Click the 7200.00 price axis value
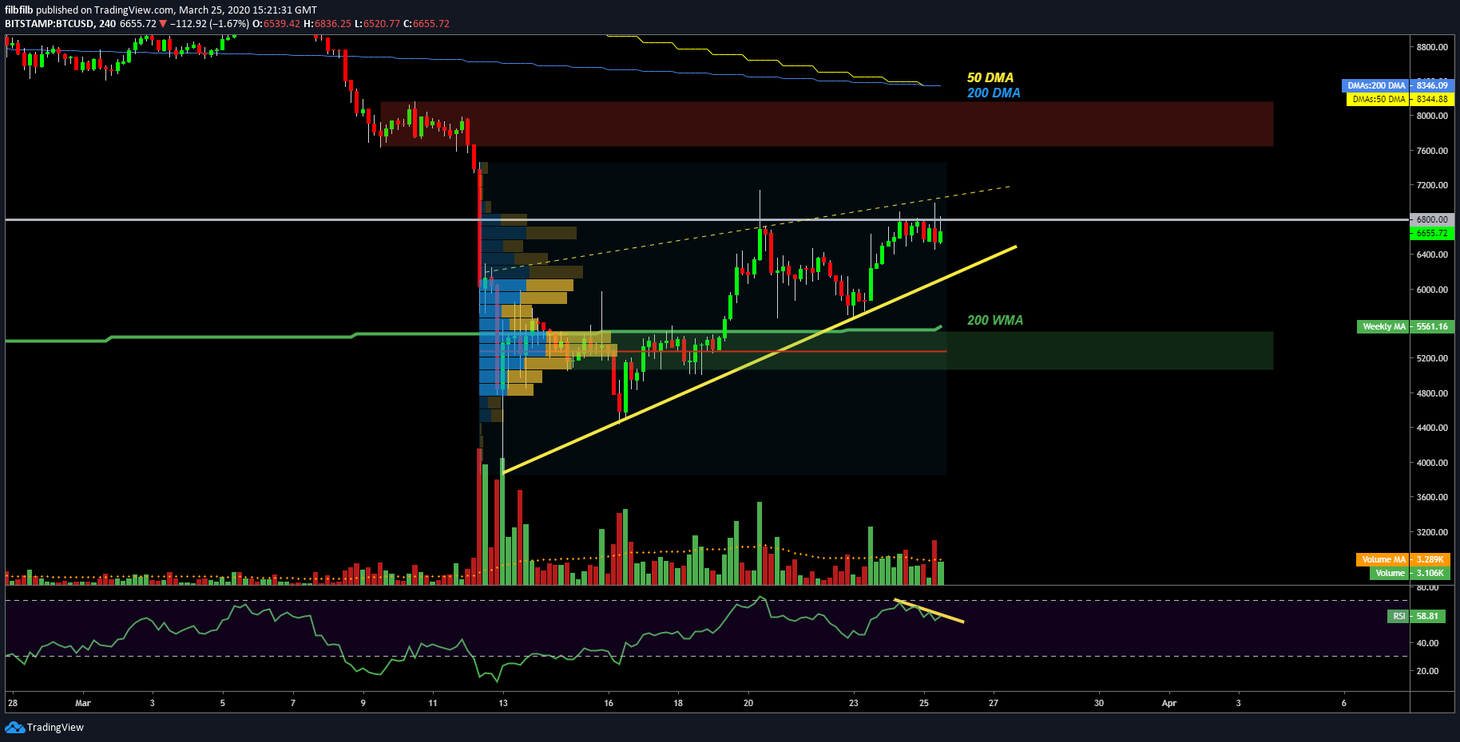This screenshot has height=742, width=1460. pyautogui.click(x=1432, y=185)
